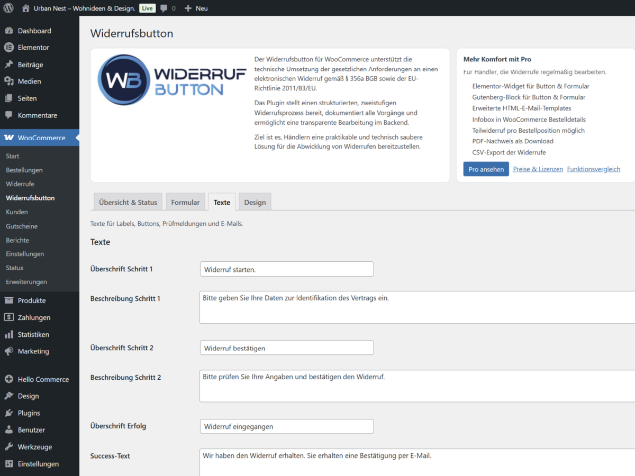Image resolution: width=635 pixels, height=476 pixels.
Task: Open Dashboard via its gauge icon
Action: click(9, 31)
